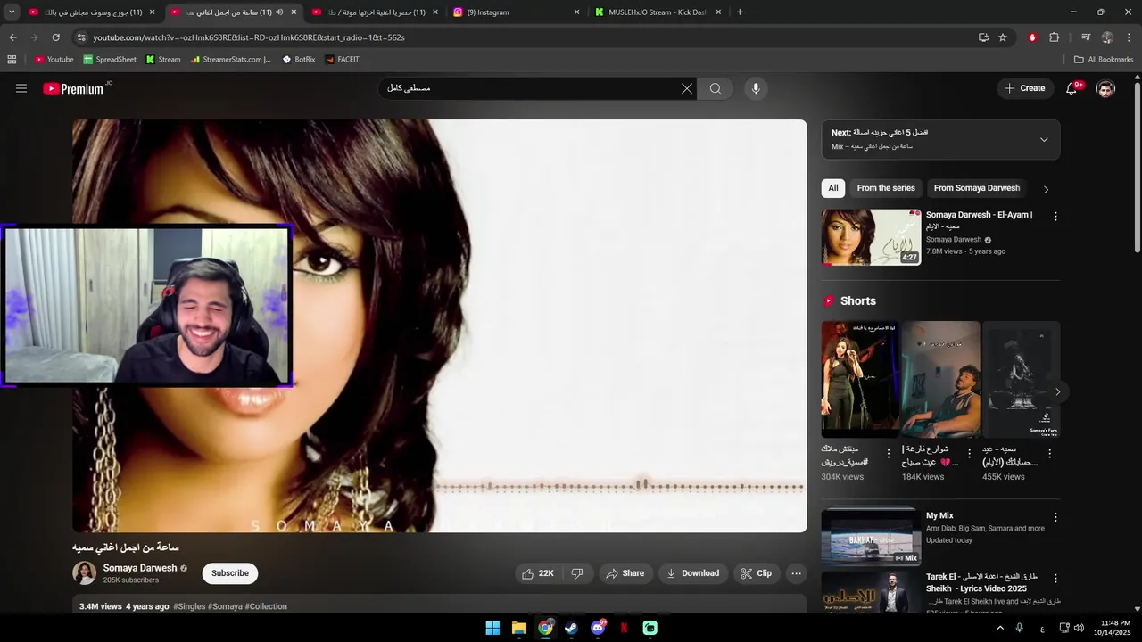
Task: Open the StreamerStats.com bookmark
Action: [x=231, y=60]
